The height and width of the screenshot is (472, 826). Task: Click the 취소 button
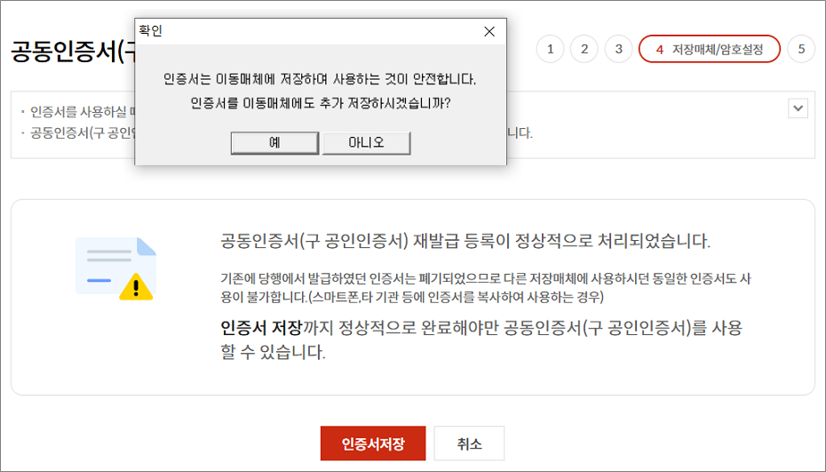(469, 444)
